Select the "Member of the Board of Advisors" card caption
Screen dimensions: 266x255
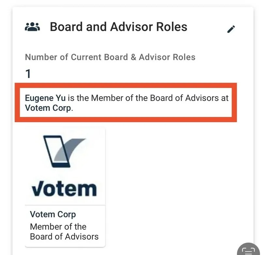pyautogui.click(x=64, y=231)
